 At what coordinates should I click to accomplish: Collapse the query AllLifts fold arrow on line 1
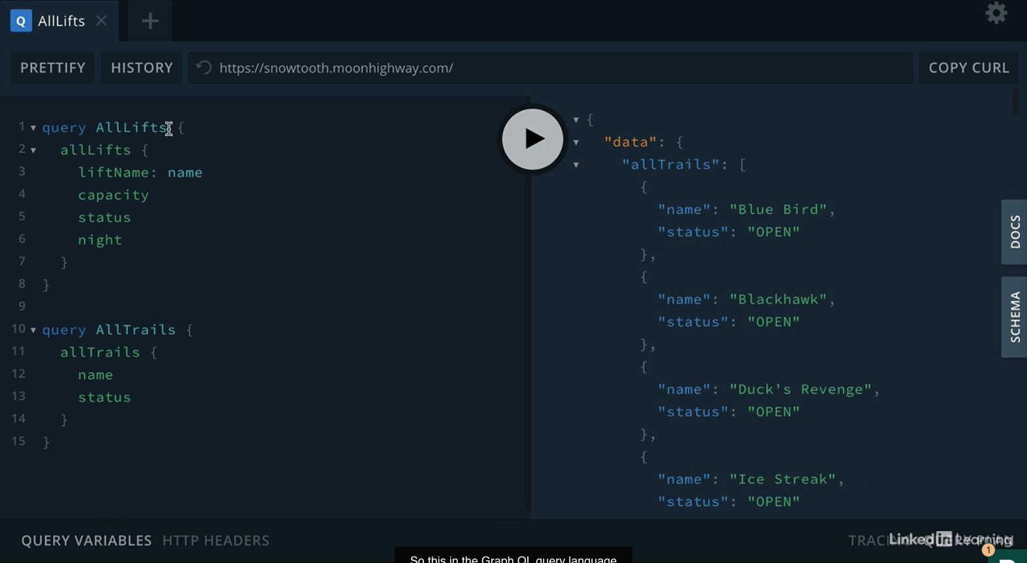pyautogui.click(x=33, y=128)
